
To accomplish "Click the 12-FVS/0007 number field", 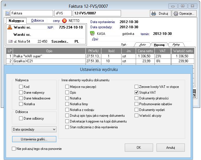I will tap(97, 13).
